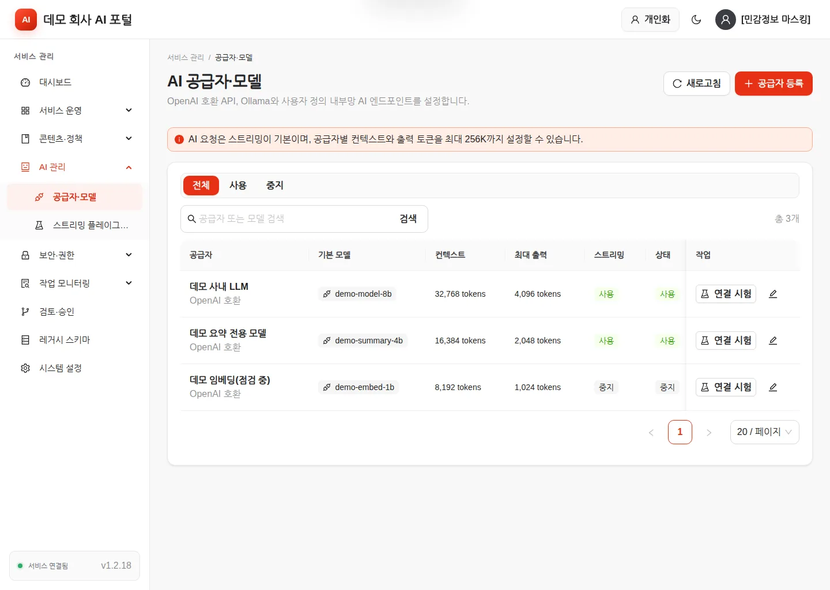Click the 서비스 관리 breadcrumb link
This screenshot has width=830, height=590.
coord(186,58)
